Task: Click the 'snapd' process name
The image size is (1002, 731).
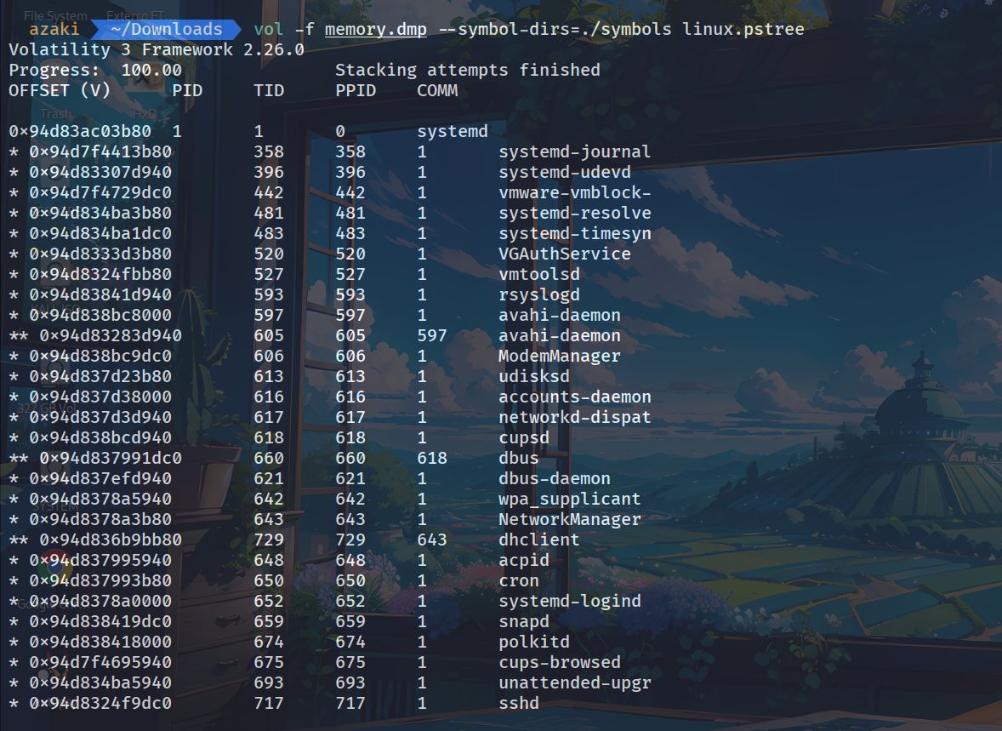Action: [x=524, y=623]
